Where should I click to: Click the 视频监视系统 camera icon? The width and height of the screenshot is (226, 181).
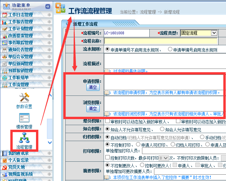5,174
